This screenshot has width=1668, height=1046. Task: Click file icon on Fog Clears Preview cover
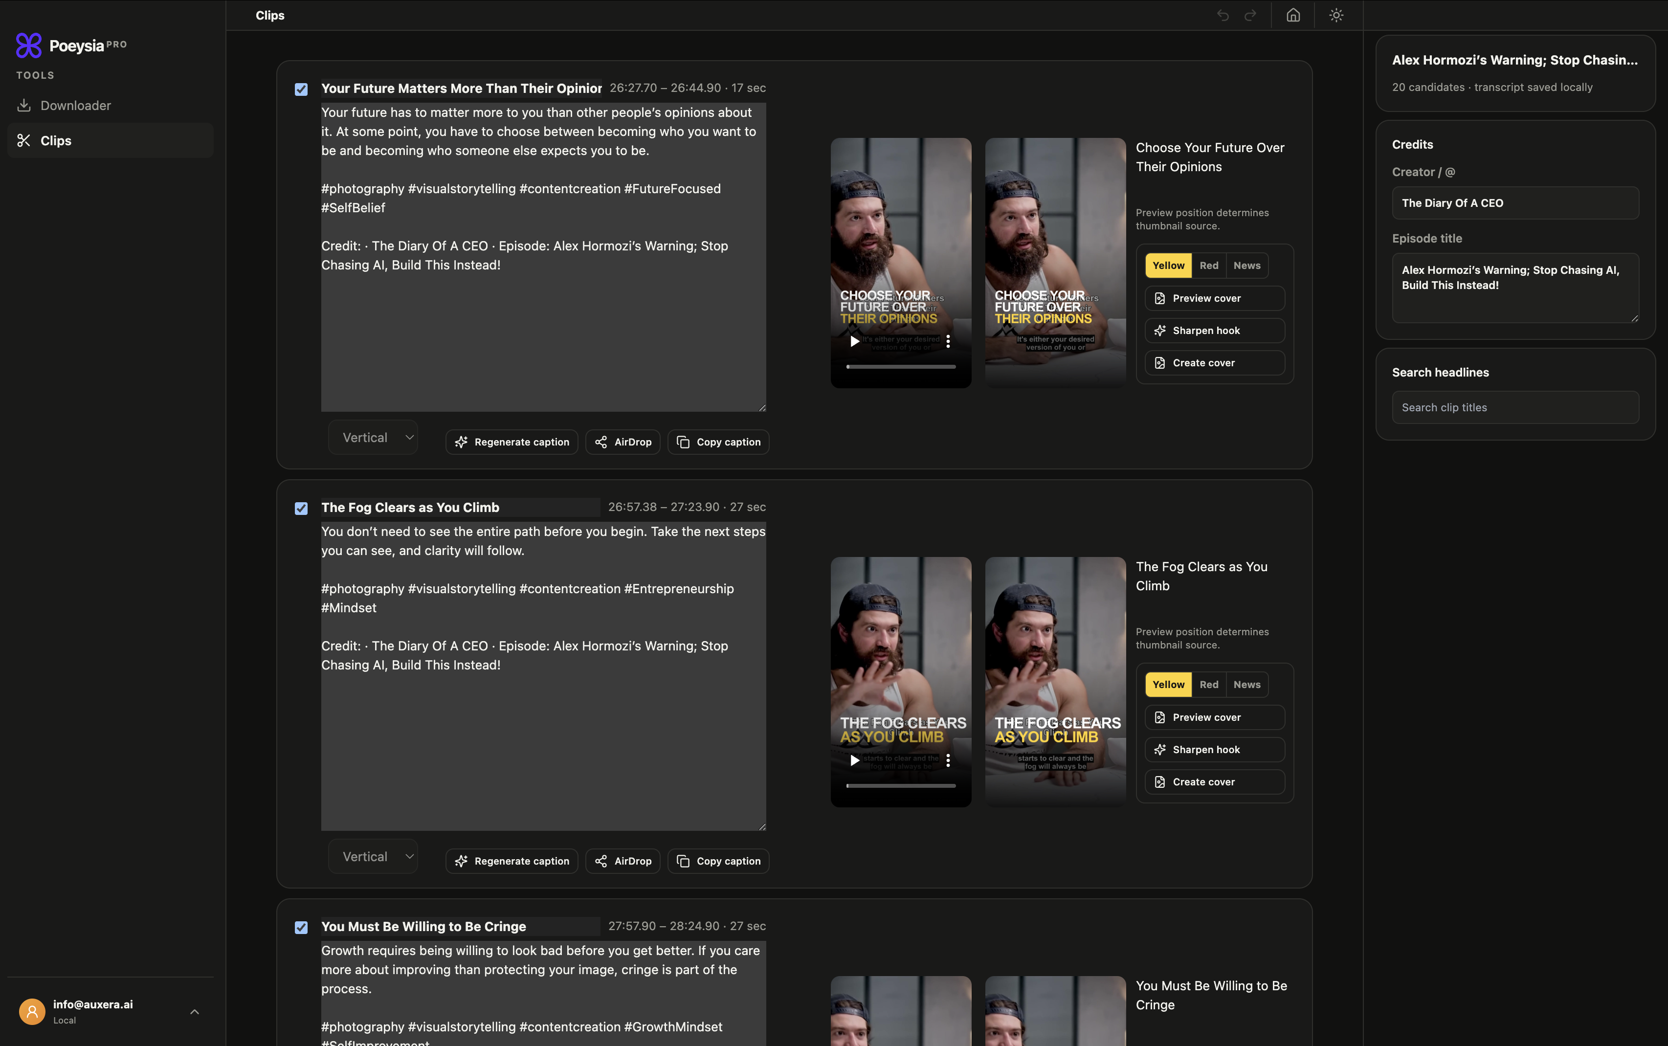coord(1160,717)
